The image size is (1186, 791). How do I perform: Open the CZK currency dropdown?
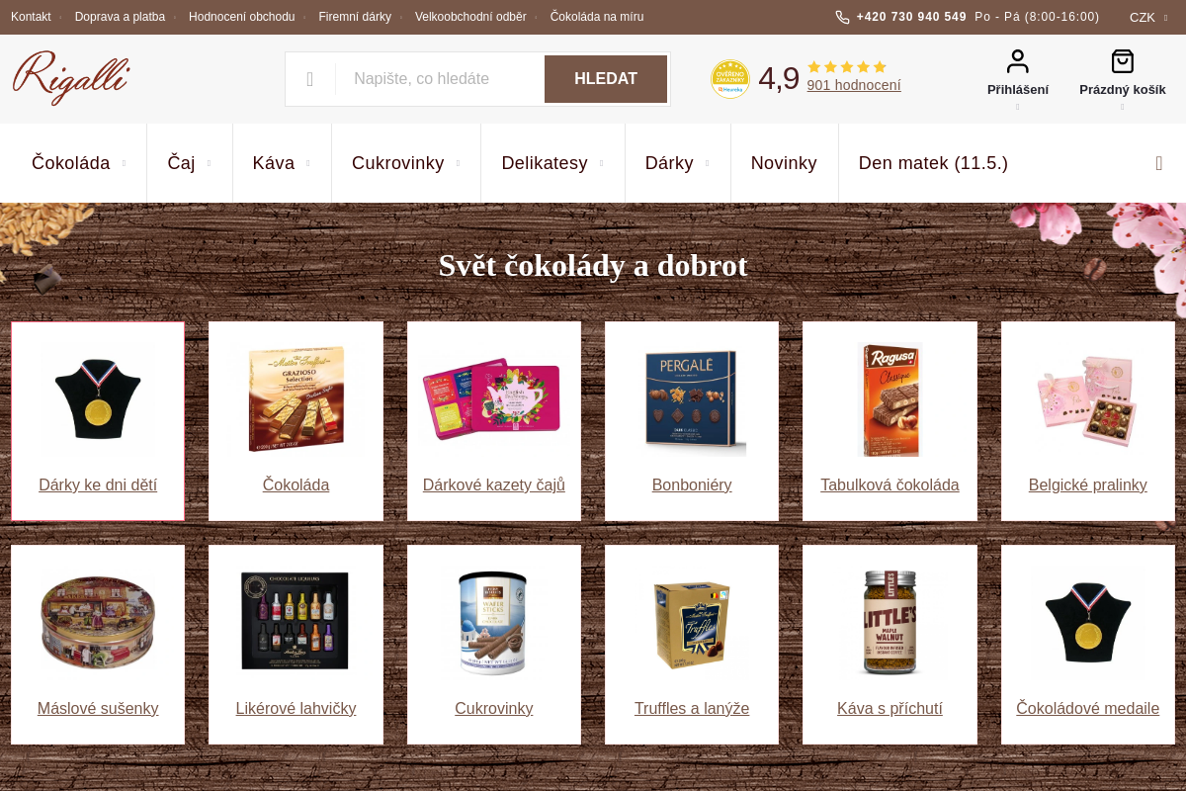[1148, 17]
